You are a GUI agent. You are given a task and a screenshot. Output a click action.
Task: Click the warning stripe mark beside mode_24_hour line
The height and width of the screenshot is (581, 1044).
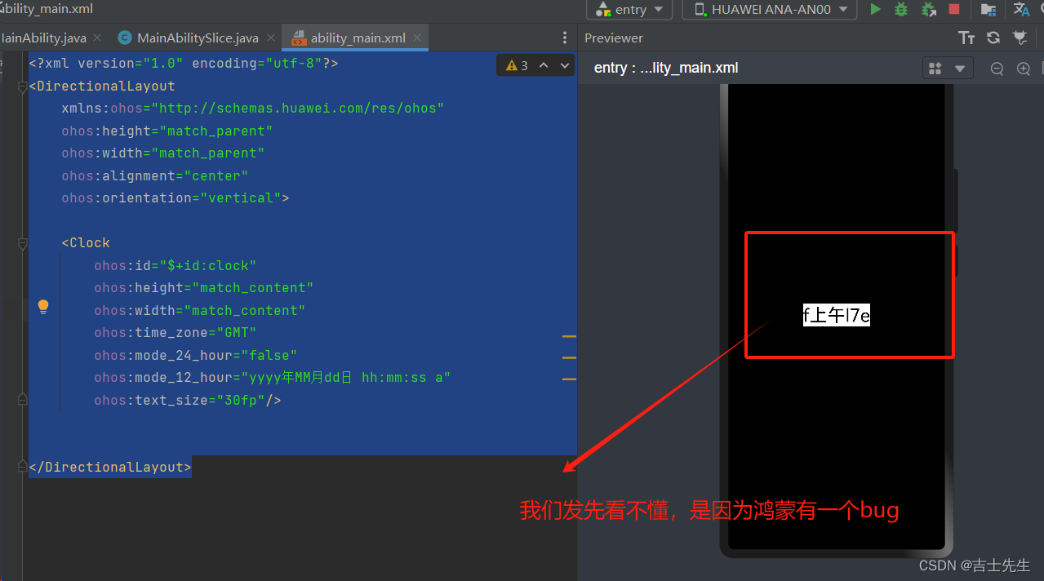pos(569,357)
